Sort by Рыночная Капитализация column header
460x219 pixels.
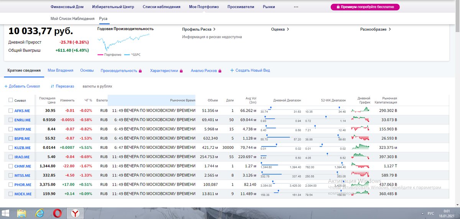pos(385,100)
